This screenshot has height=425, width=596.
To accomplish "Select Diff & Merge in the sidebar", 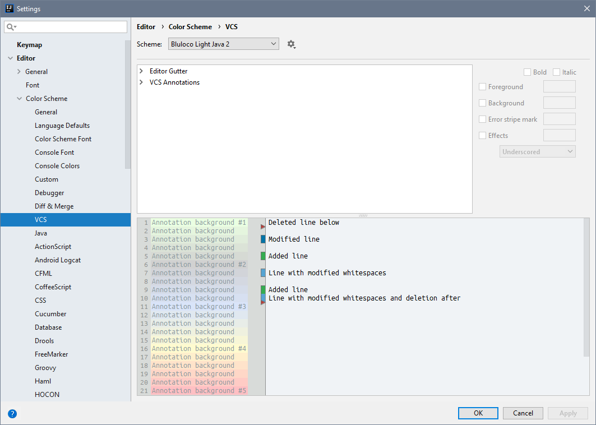I will point(54,206).
